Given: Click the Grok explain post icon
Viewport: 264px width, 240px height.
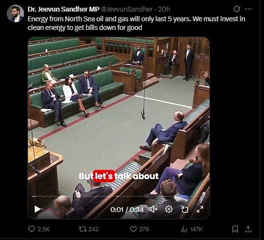Looking at the screenshot, I should coord(236,9).
